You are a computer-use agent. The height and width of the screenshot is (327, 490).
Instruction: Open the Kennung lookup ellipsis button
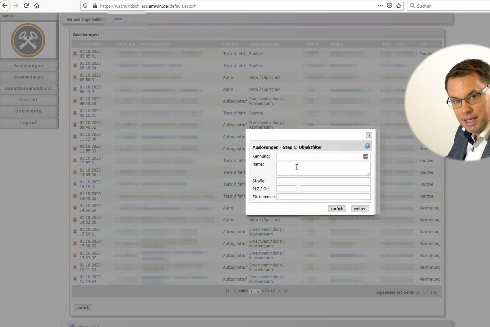(x=365, y=156)
